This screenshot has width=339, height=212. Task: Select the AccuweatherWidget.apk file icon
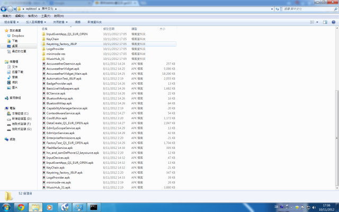44,69
